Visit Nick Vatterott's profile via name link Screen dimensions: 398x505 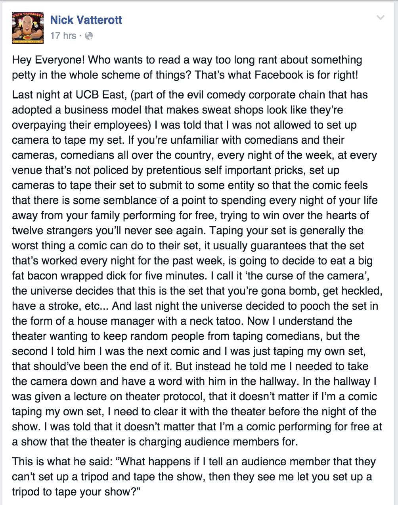point(86,20)
